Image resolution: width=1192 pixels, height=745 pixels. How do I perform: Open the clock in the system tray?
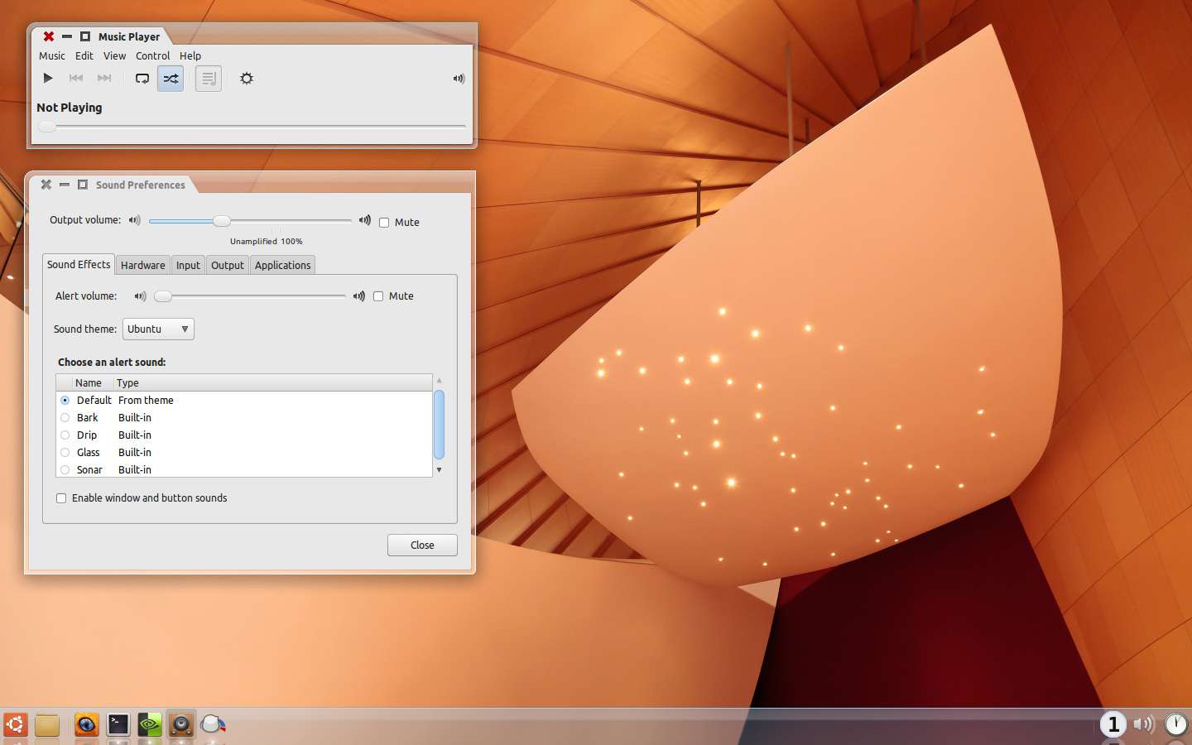point(1176,724)
